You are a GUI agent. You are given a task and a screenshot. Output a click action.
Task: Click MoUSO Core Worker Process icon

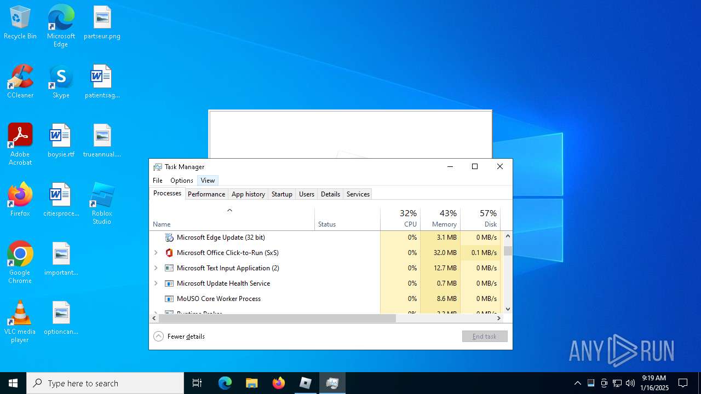point(169,299)
